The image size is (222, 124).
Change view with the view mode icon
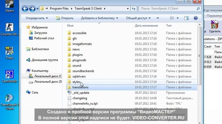[x=172, y=18]
